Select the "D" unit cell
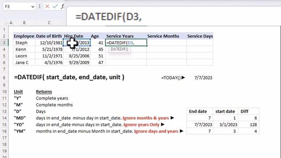281x158 pixels. (x=18, y=111)
